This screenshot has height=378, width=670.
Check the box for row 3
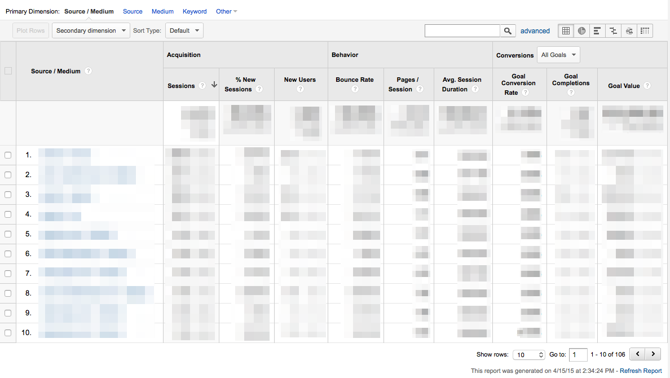(x=8, y=195)
